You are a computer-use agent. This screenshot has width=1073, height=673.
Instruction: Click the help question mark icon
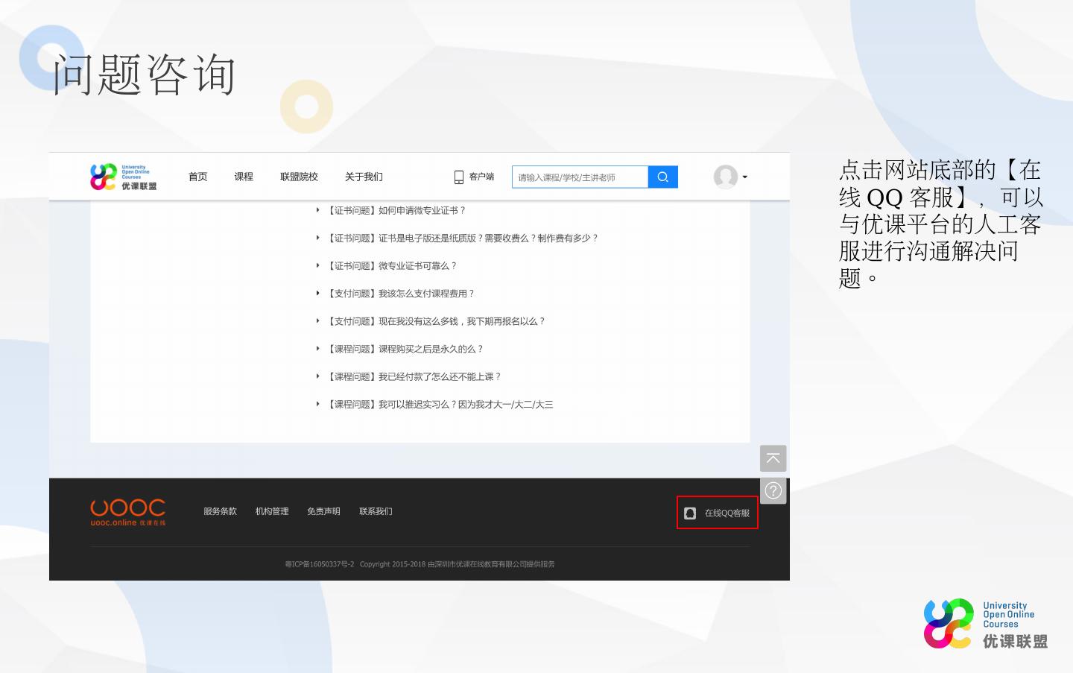click(x=773, y=490)
